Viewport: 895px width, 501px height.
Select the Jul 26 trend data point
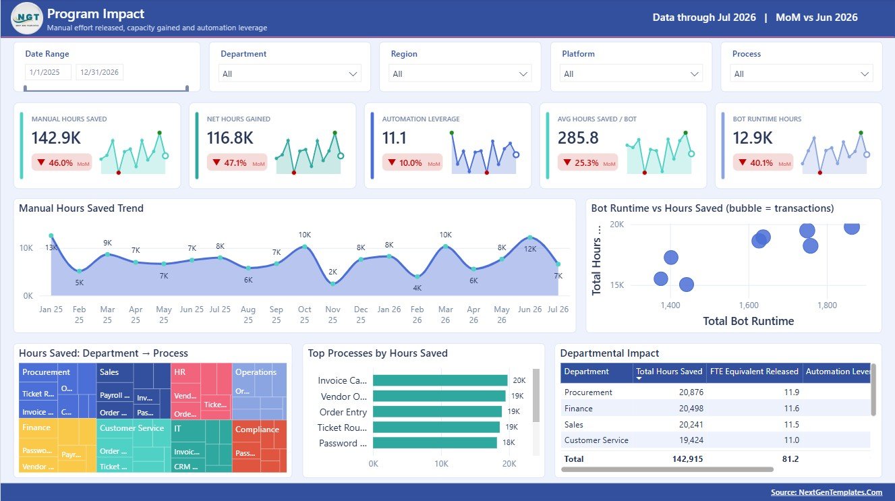click(558, 264)
